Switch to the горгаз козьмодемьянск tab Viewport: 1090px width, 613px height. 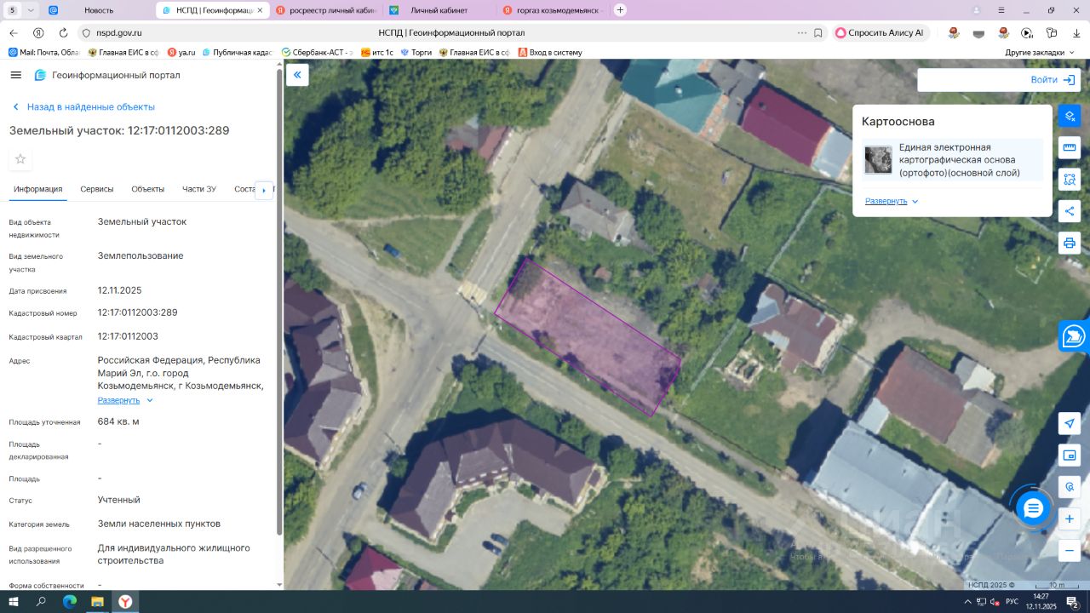[554, 10]
